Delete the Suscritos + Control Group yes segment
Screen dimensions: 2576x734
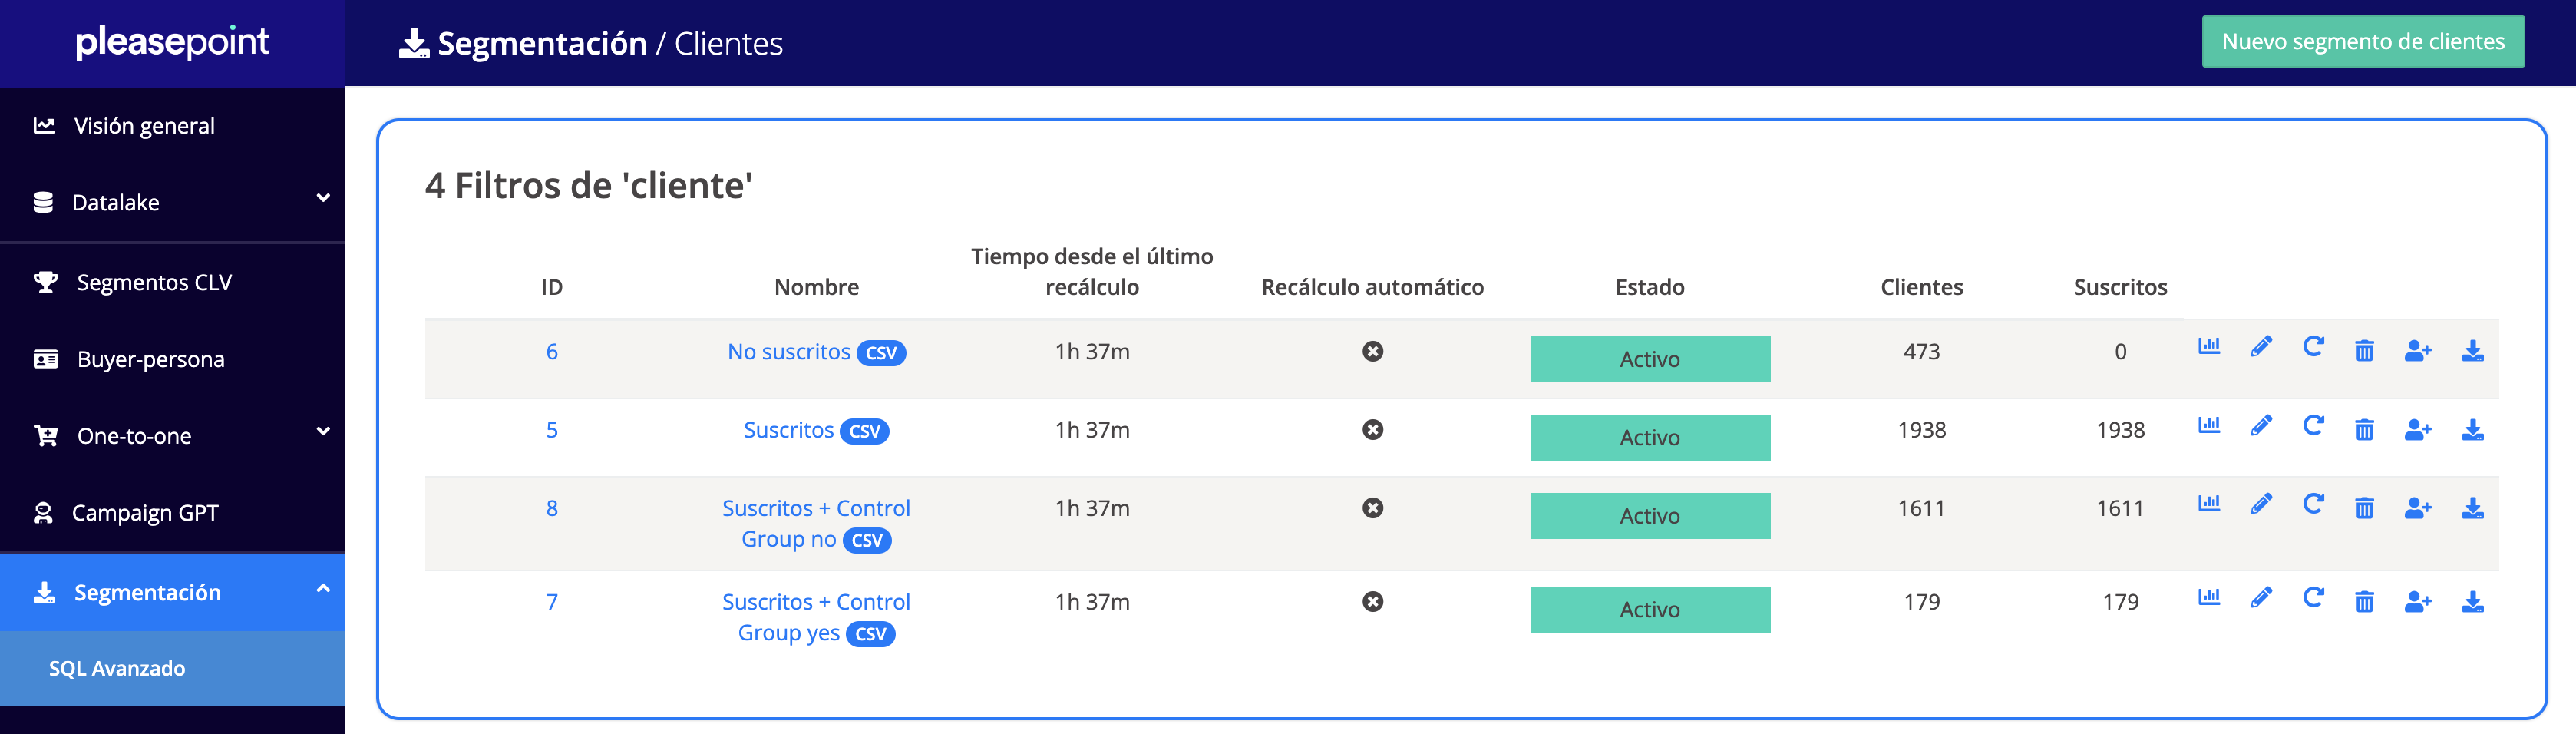pyautogui.click(x=2364, y=601)
